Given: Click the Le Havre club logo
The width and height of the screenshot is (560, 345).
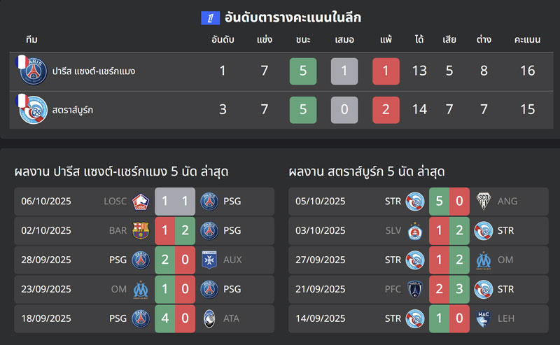Looking at the screenshot, I should [483, 318].
